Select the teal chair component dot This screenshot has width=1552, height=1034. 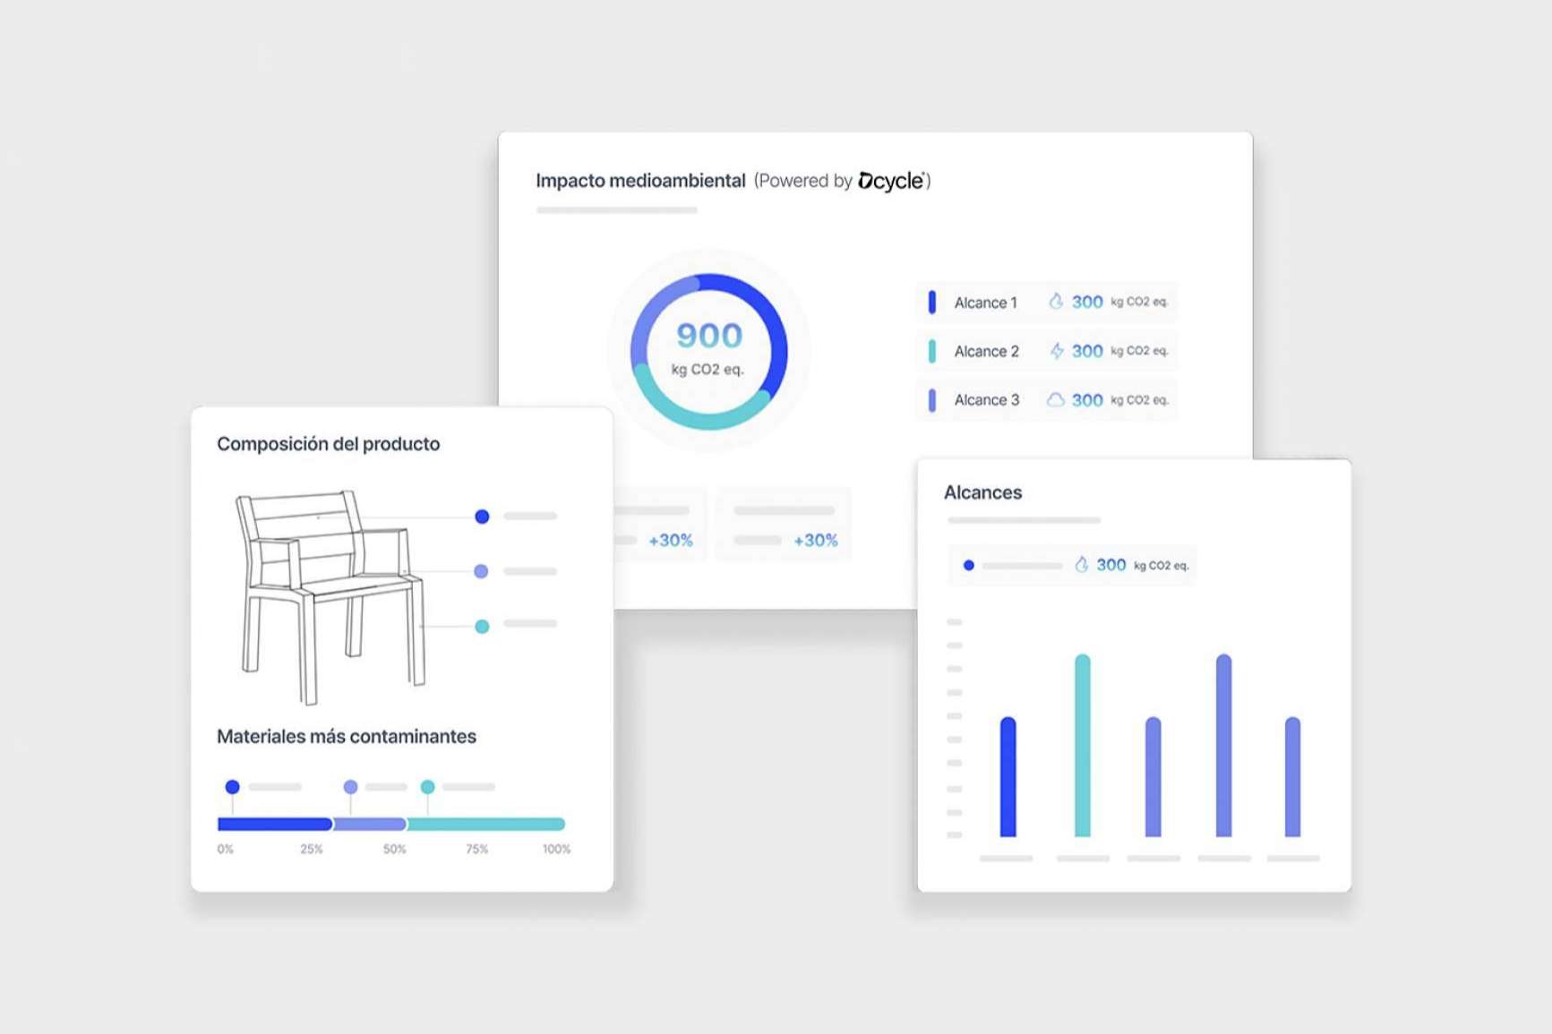482,627
